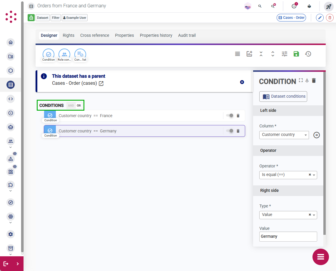Delete the Customer country France condition
The width and height of the screenshot is (336, 271).
click(x=238, y=116)
